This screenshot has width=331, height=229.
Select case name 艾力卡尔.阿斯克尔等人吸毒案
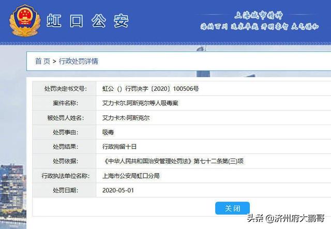coord(140,103)
